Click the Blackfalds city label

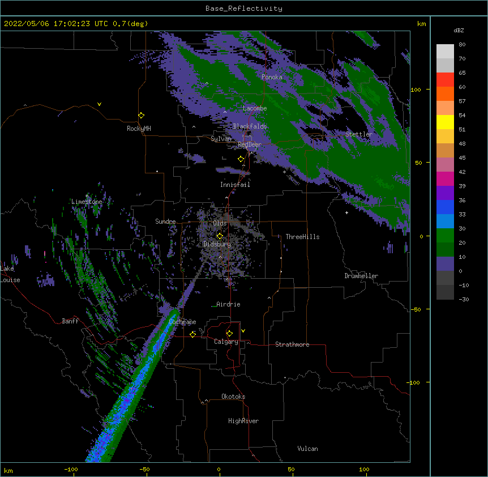(x=250, y=126)
